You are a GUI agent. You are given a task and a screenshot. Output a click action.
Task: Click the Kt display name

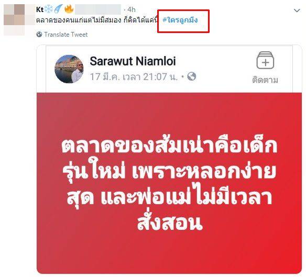(40, 9)
